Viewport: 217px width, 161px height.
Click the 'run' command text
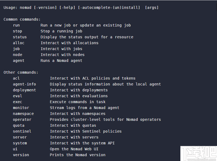click(x=16, y=25)
